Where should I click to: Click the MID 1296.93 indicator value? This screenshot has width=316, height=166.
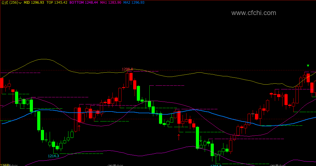[x=34, y=3]
